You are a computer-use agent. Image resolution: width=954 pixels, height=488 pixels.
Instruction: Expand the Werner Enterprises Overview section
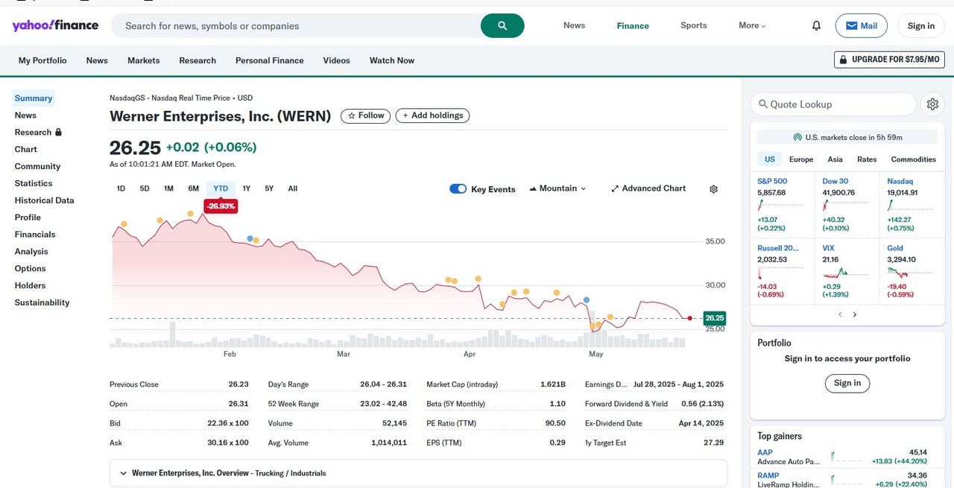pyautogui.click(x=418, y=473)
